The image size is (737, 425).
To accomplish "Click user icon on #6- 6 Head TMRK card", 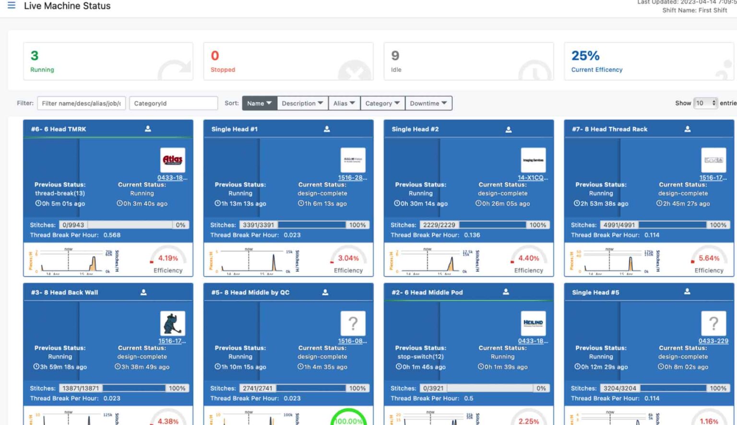I will coord(148,129).
